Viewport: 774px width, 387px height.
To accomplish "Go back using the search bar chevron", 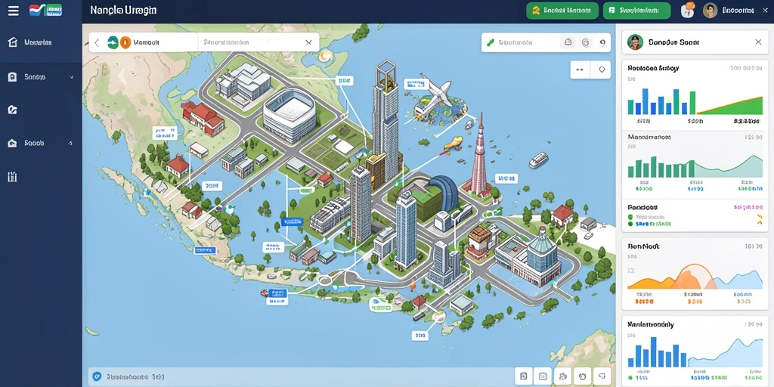I will (x=98, y=43).
